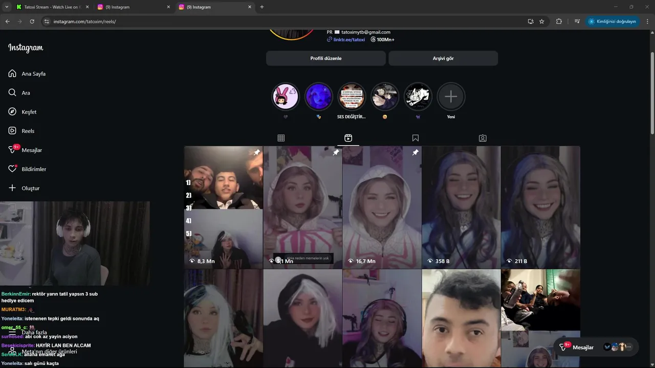Open blue glowing highlight story
The height and width of the screenshot is (368, 655).
coord(319,97)
